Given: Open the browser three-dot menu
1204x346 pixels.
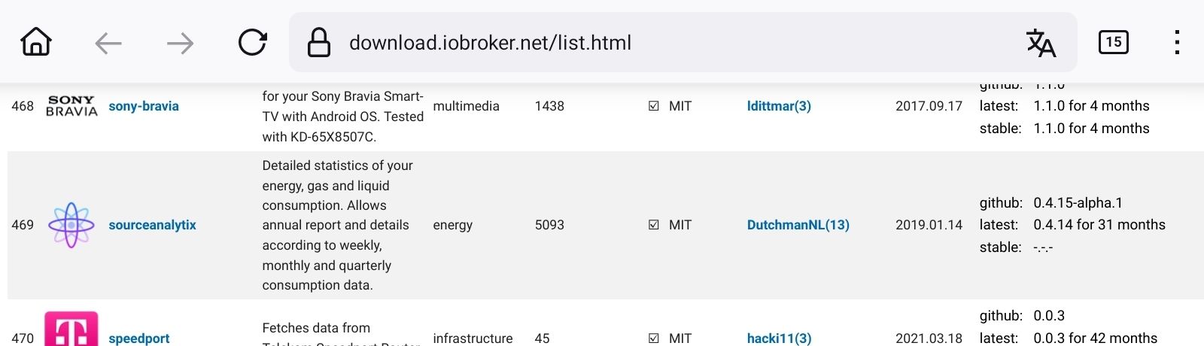Looking at the screenshot, I should pos(1177,42).
